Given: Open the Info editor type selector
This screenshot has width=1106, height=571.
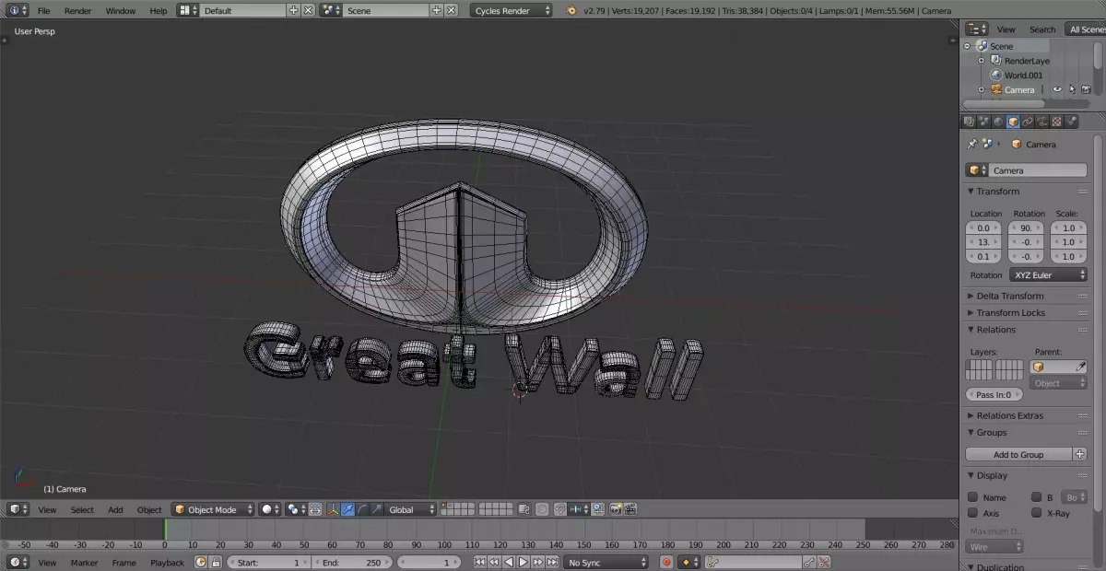Looking at the screenshot, I should click(17, 10).
